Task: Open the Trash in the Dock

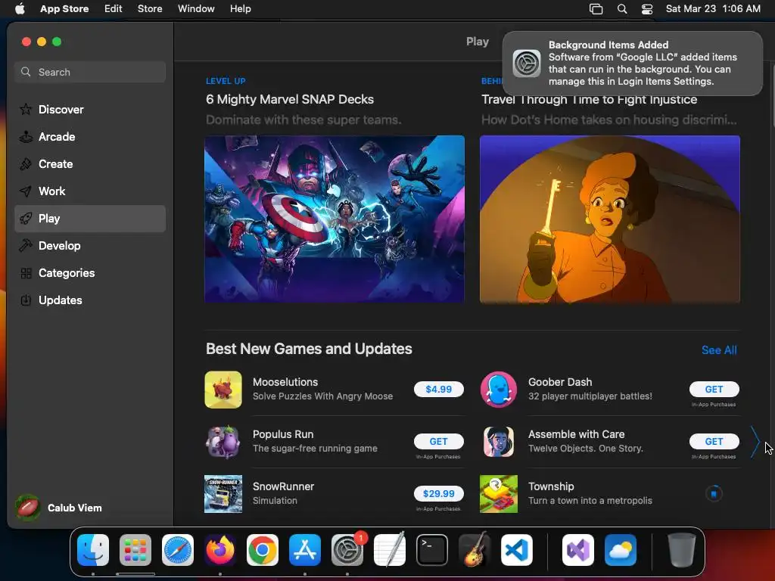Action: pyautogui.click(x=682, y=550)
